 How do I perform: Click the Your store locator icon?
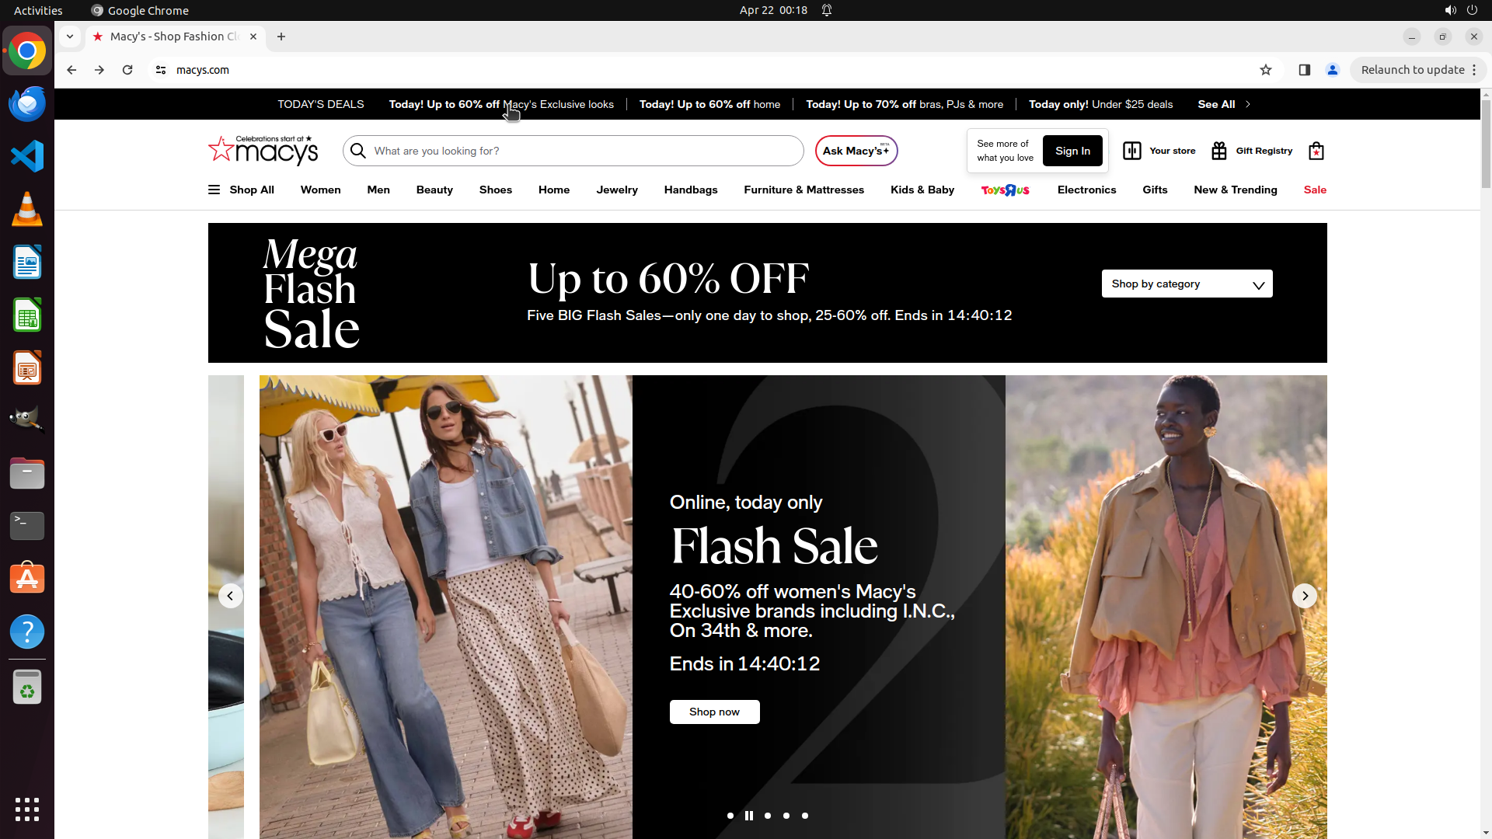[x=1132, y=151]
